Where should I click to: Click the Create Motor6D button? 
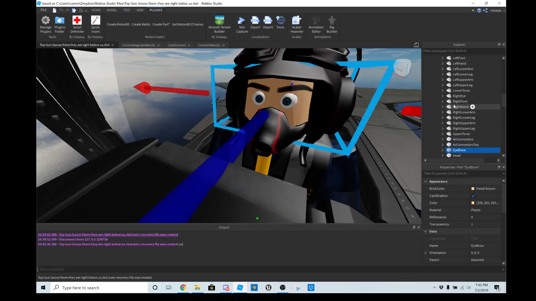coord(118,24)
